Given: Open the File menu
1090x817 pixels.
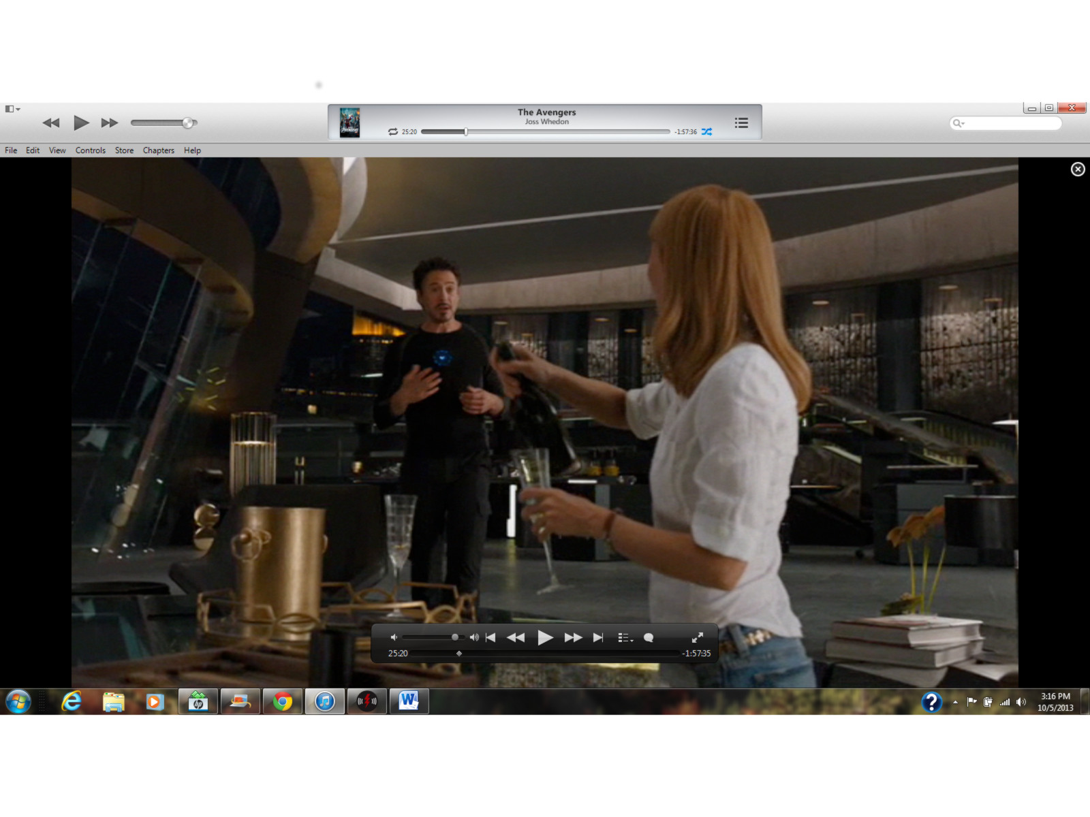Looking at the screenshot, I should [11, 150].
